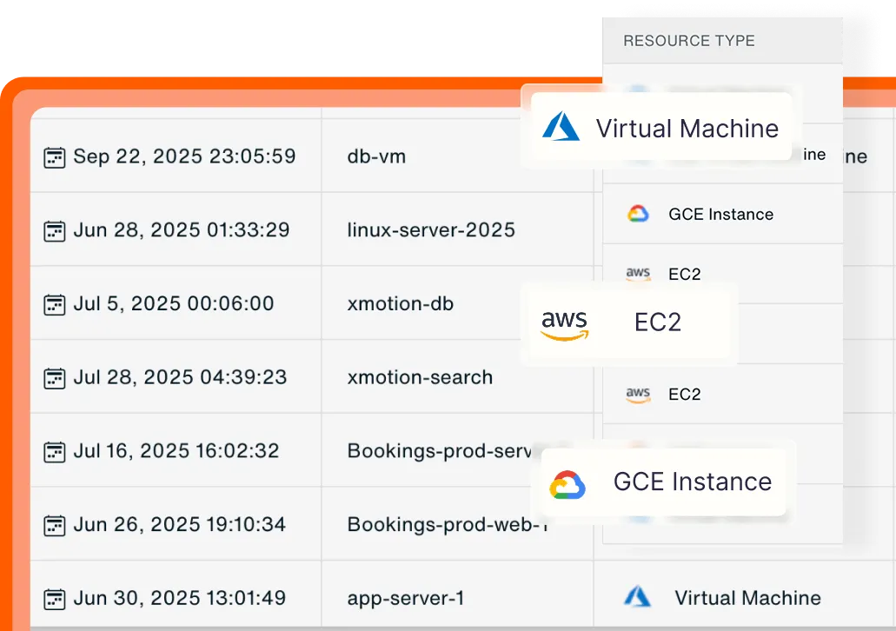Screen dimensions: 896x631
Task: Click the large Virtual Machine label
Action: tap(687, 129)
